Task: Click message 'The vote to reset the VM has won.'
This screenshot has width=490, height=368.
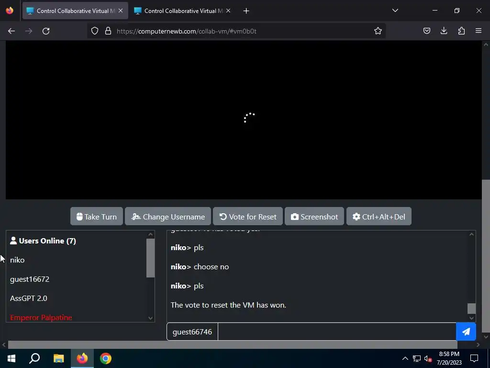Action: coord(228,305)
